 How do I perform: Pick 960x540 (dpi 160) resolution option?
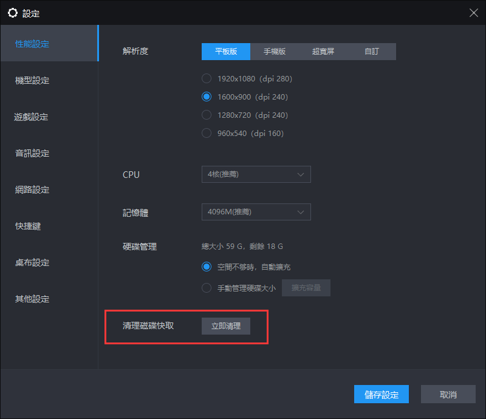[x=207, y=133]
